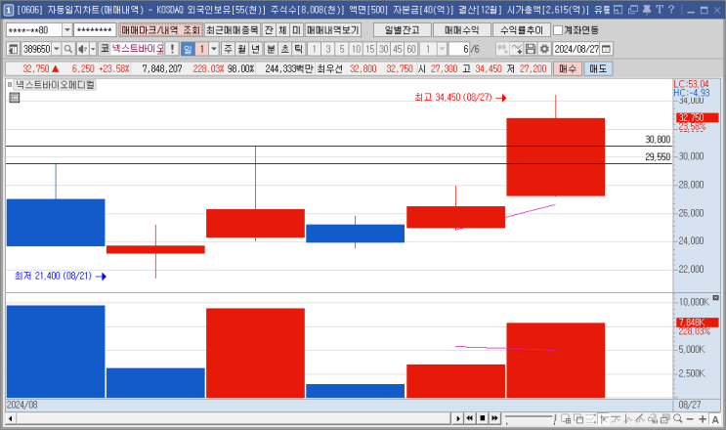
Task: Open the stock code 389650 dropdown
Action: (x=57, y=49)
